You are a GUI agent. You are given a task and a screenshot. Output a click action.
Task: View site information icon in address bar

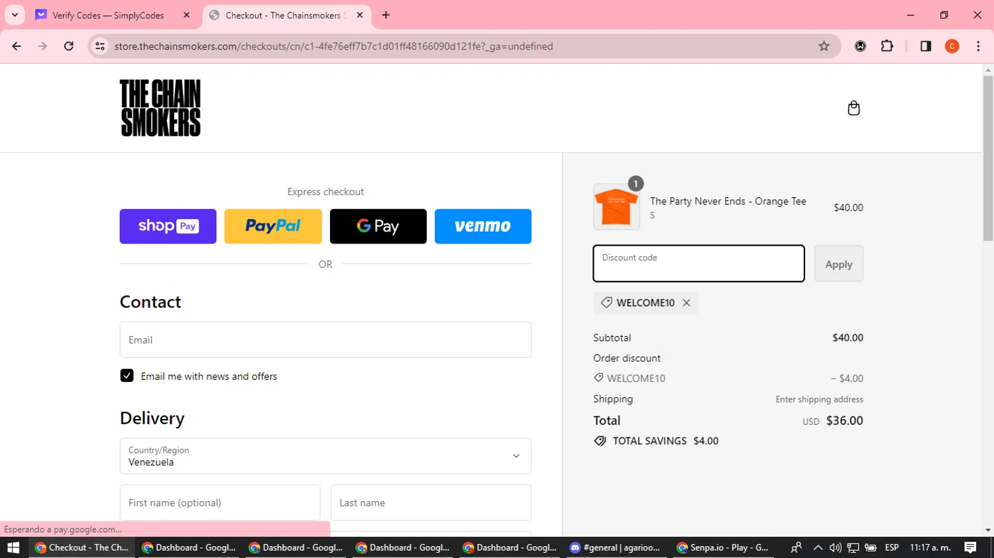100,46
